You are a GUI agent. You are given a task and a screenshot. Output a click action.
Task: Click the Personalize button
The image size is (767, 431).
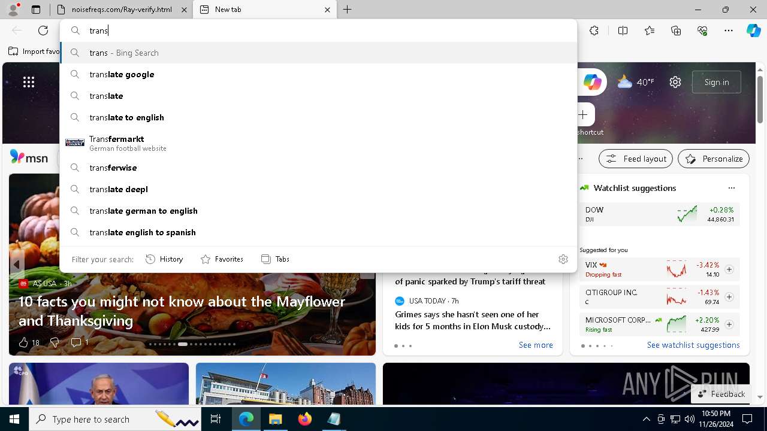point(714,159)
